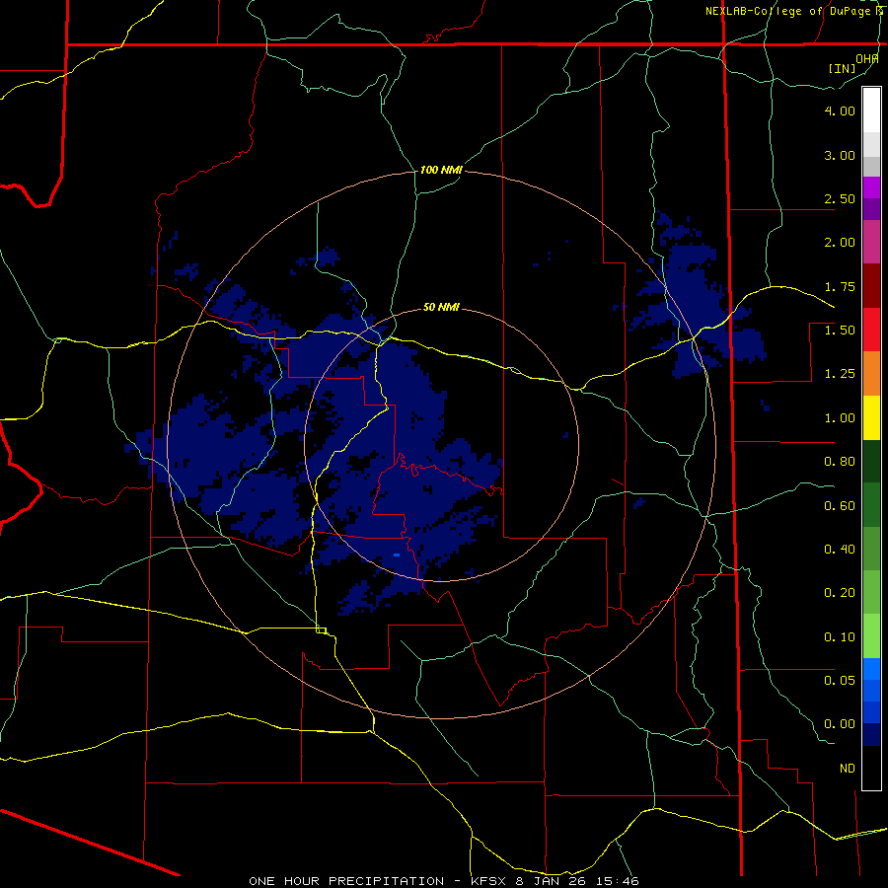Viewport: 888px width, 888px height.
Task: Click the light green 0.10 legend swatch
Action: [871, 636]
